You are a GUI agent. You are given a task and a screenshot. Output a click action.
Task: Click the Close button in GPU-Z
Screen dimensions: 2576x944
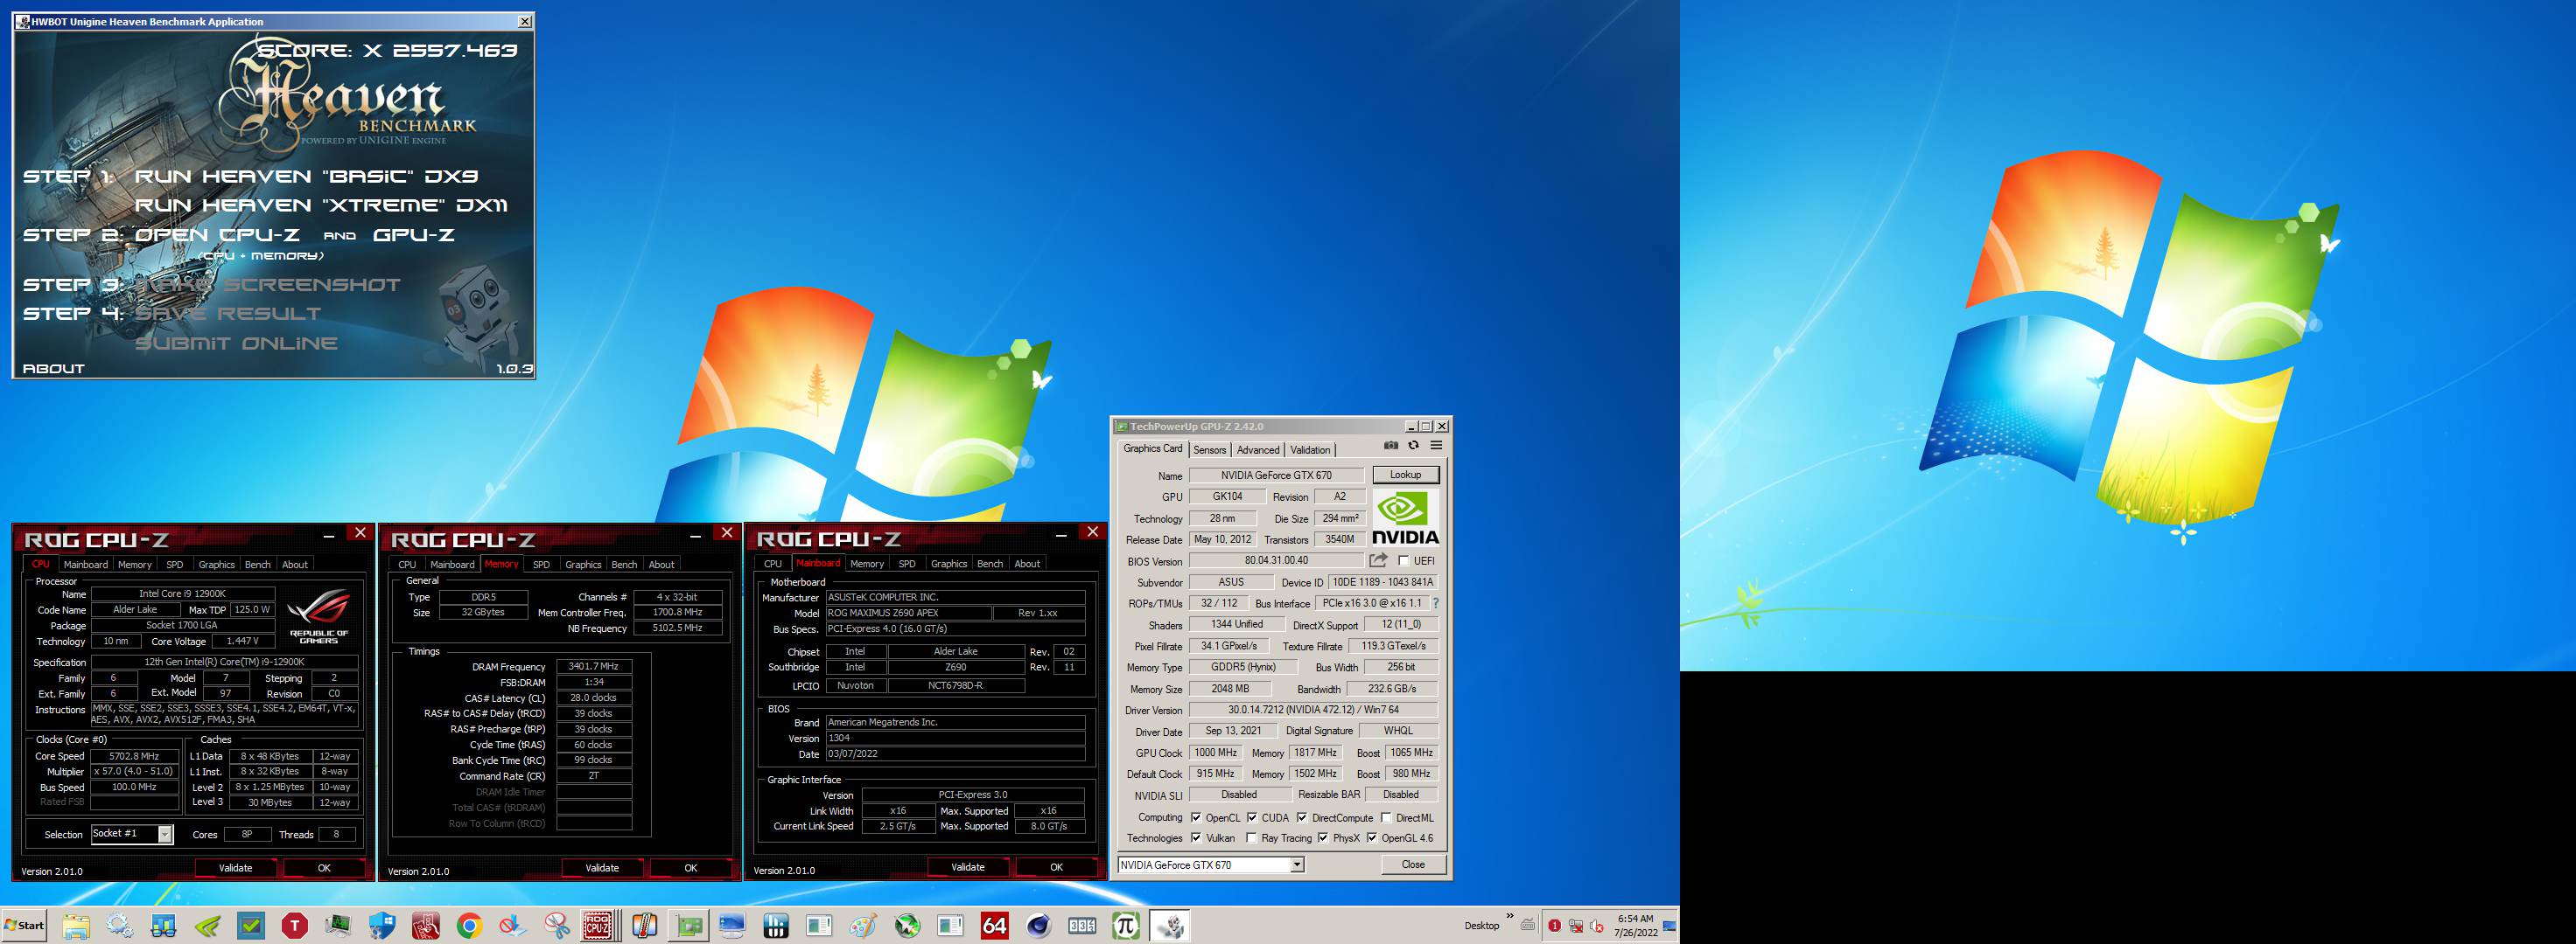[1413, 864]
